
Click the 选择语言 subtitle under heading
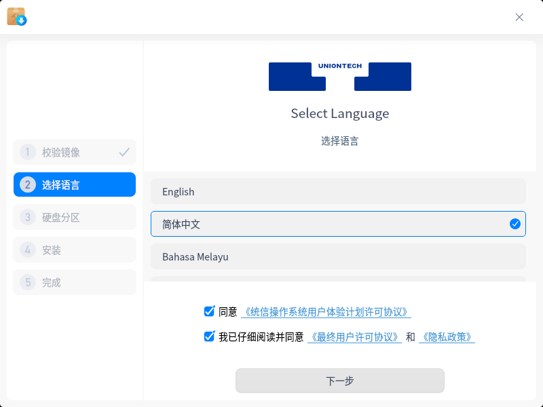pos(340,141)
